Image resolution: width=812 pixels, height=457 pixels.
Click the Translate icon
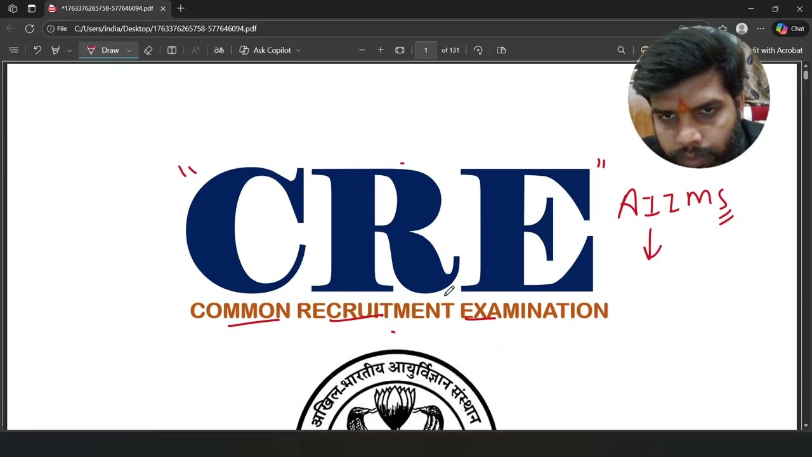click(x=219, y=50)
